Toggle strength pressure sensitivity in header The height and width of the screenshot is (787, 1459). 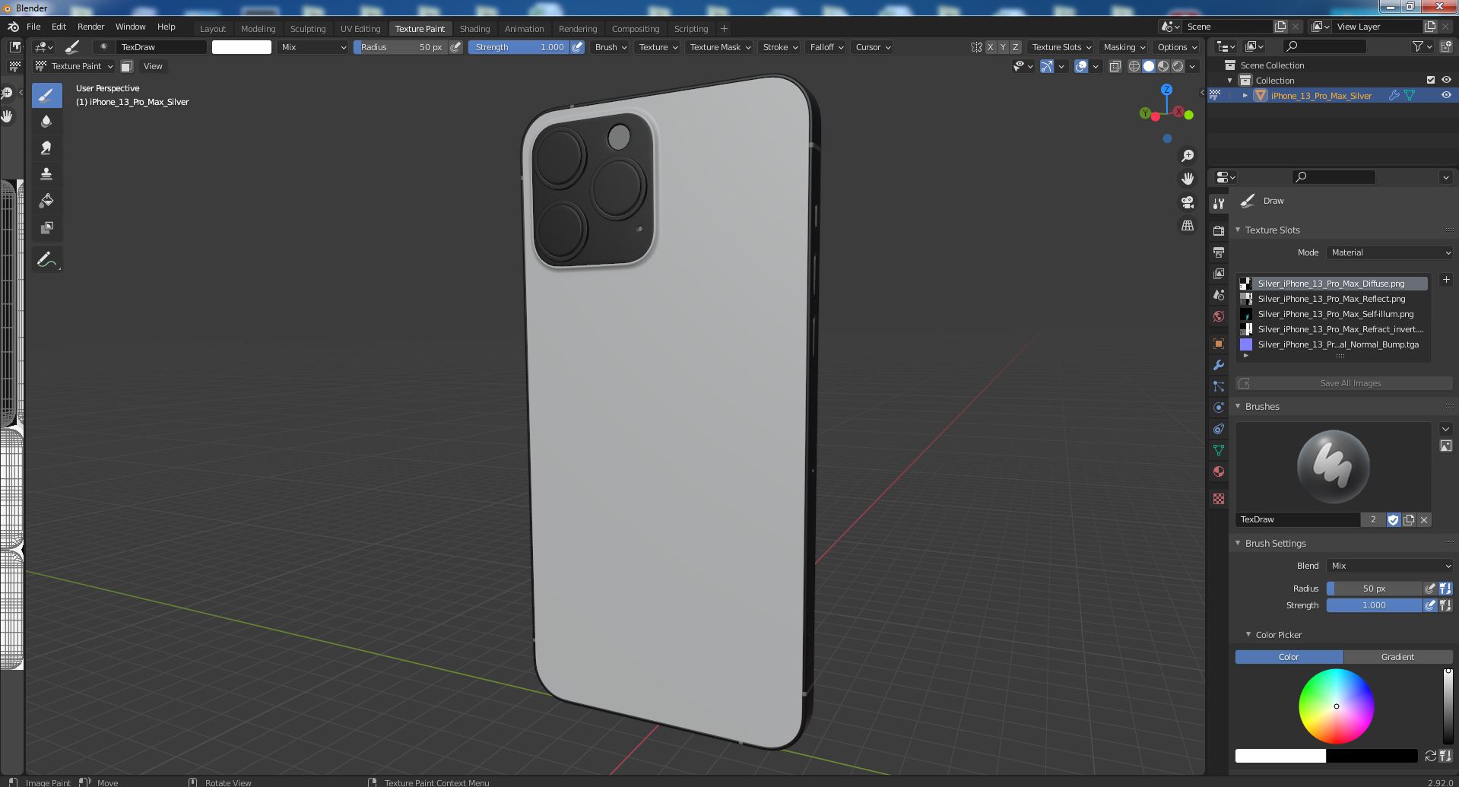578,47
